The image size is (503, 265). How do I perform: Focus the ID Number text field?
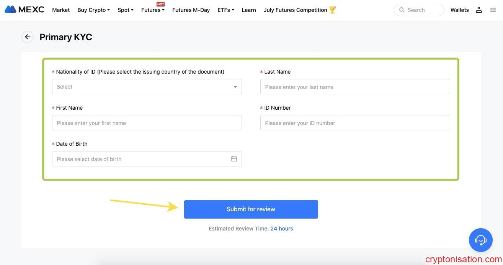[x=355, y=123]
